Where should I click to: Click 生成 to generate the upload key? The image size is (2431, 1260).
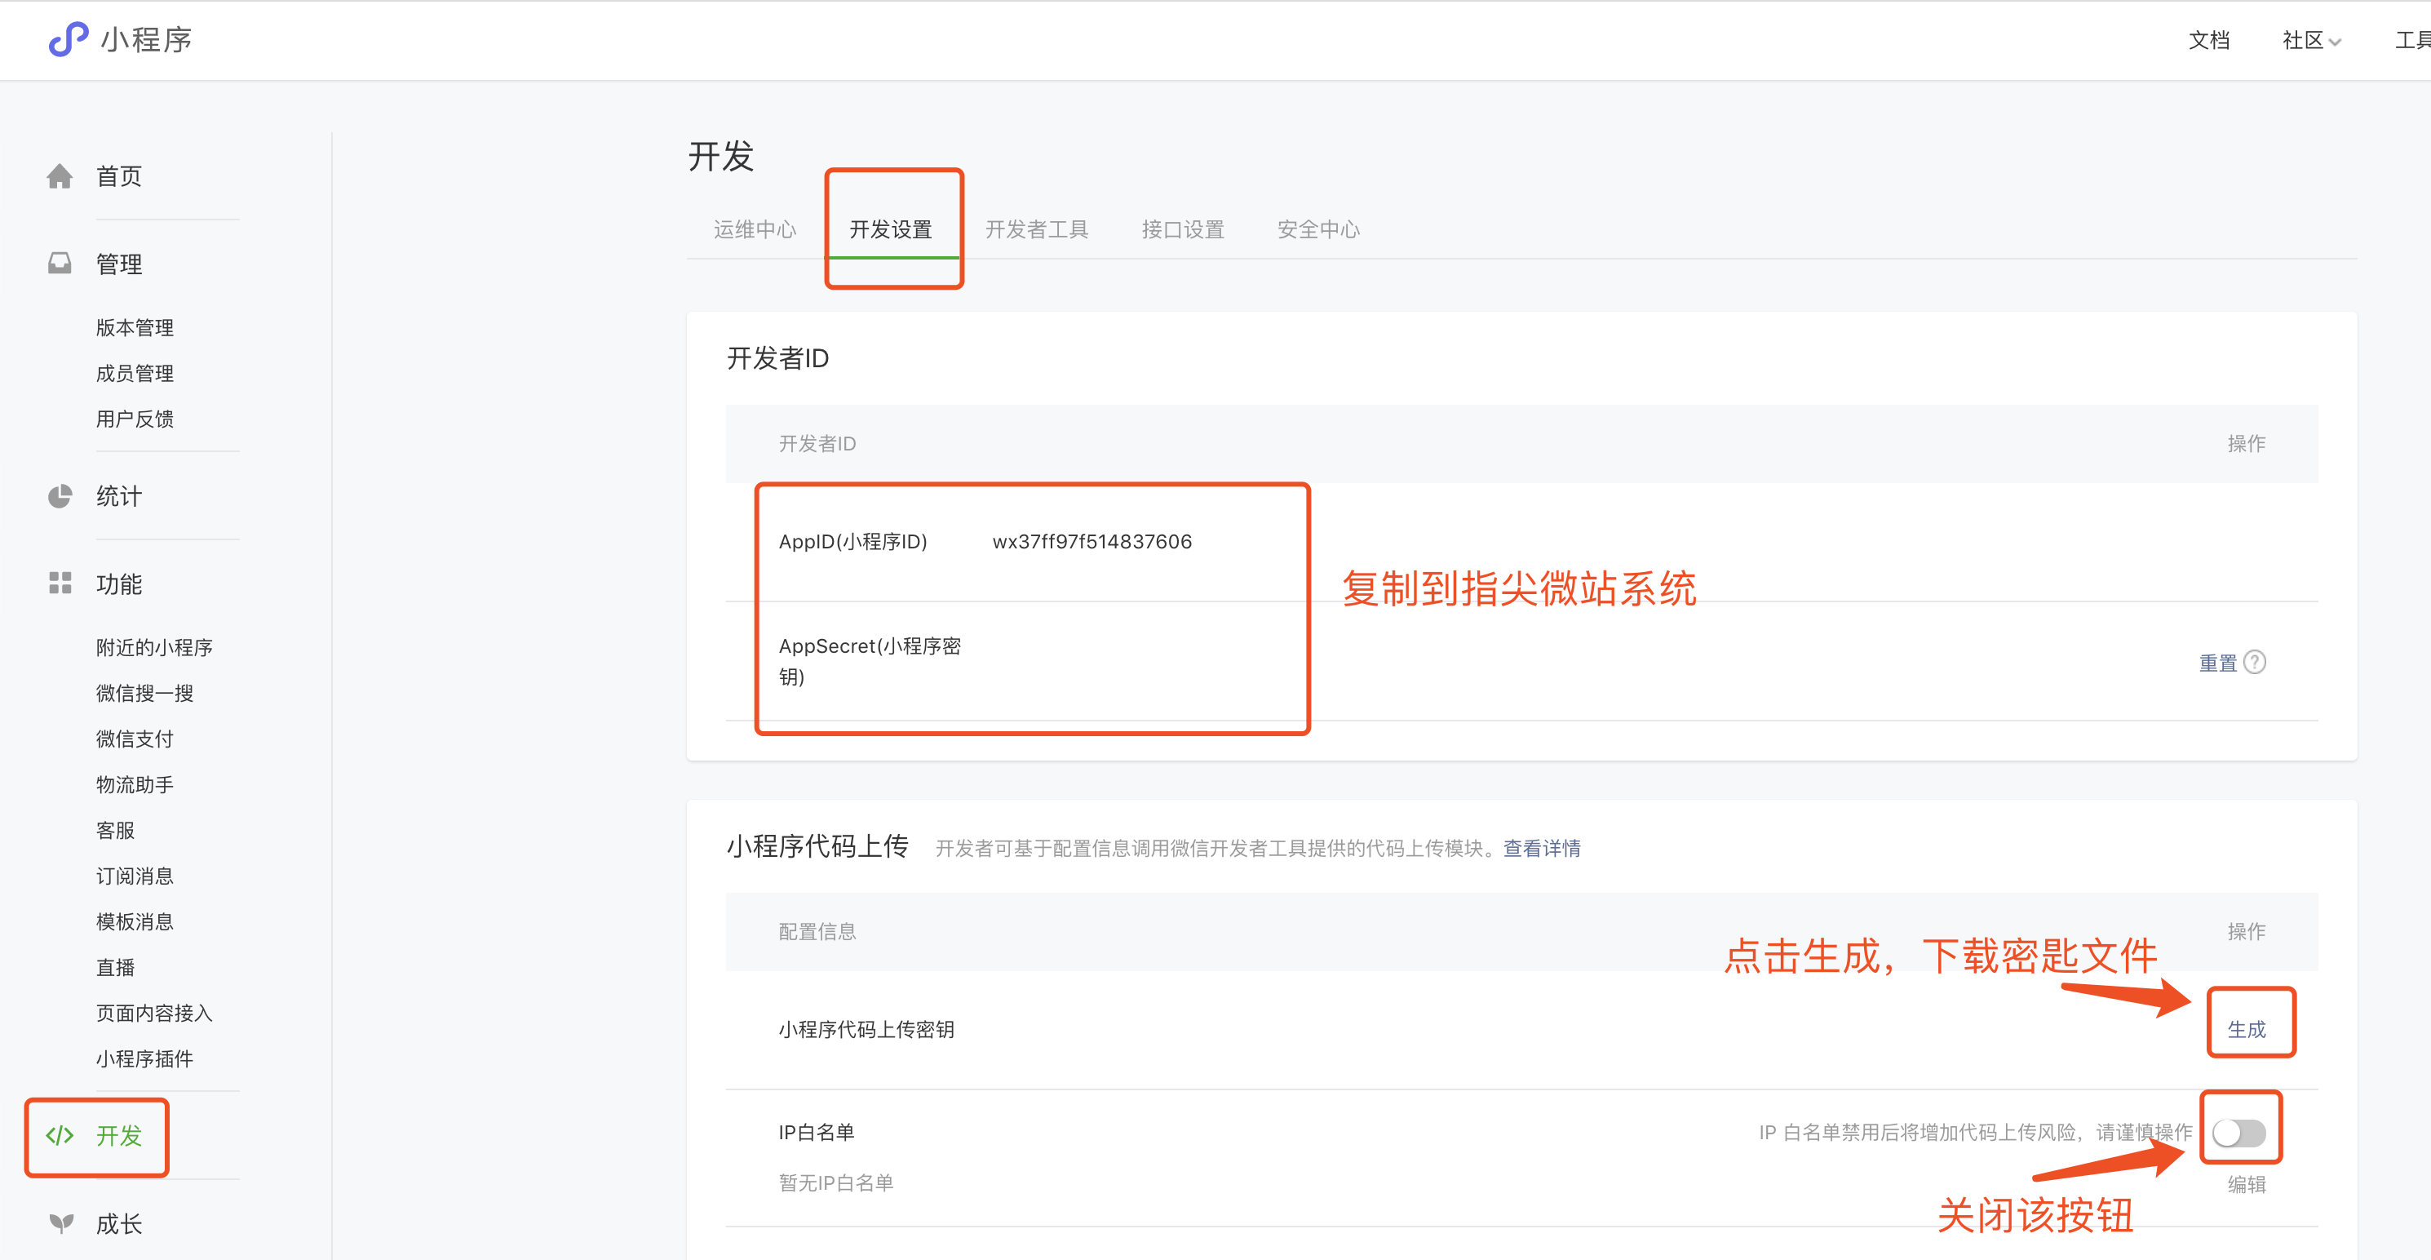2246,1029
